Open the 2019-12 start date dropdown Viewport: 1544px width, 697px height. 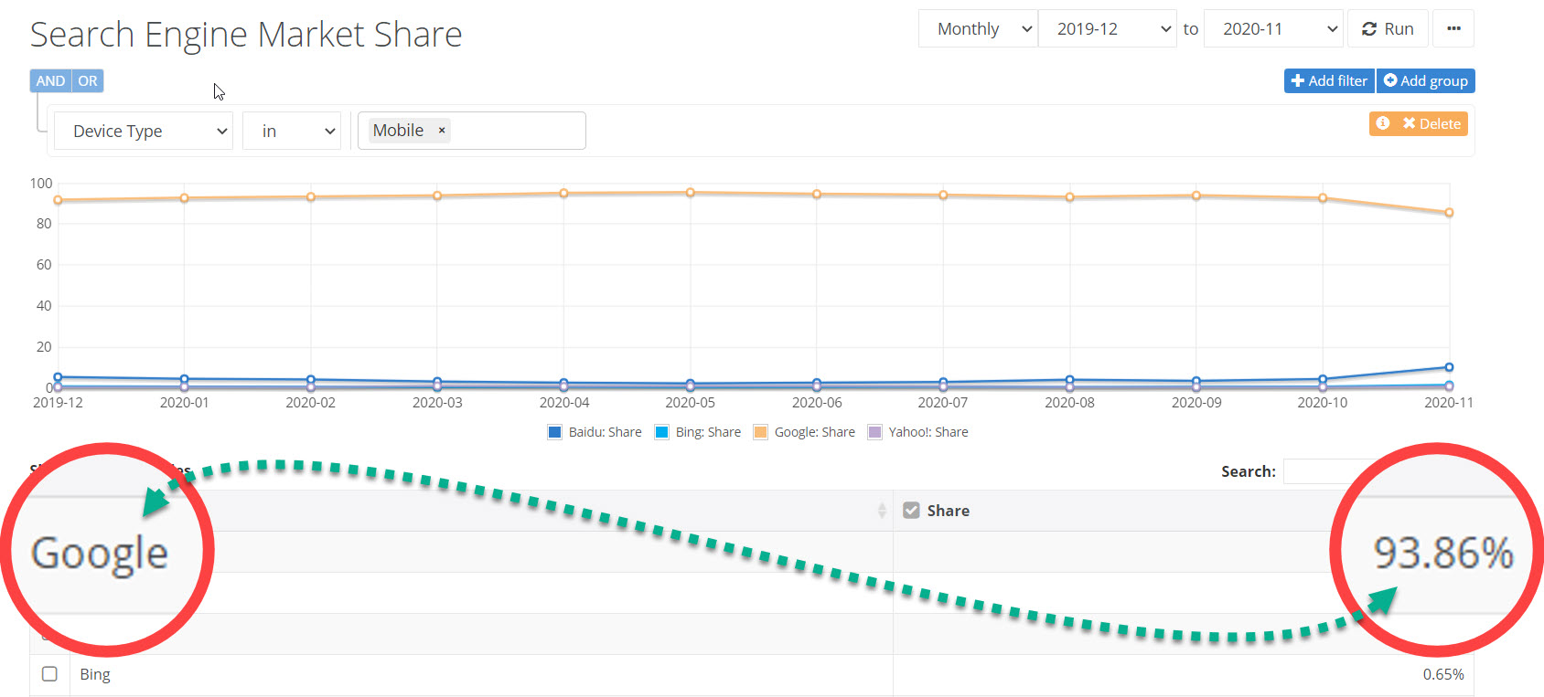click(x=1107, y=29)
